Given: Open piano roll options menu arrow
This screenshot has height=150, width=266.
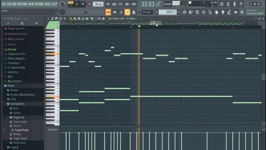Looking at the screenshot, I should (48, 19).
